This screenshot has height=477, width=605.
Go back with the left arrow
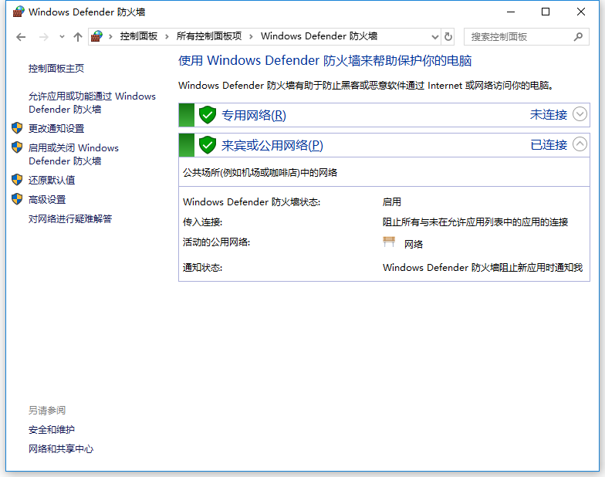click(x=21, y=37)
